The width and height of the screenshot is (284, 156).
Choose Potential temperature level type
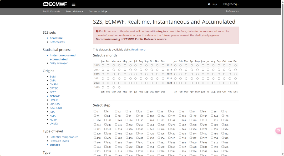pos(64,137)
